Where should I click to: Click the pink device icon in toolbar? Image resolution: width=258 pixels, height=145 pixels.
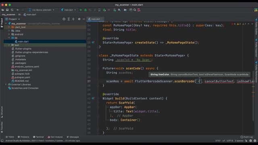(139, 10)
